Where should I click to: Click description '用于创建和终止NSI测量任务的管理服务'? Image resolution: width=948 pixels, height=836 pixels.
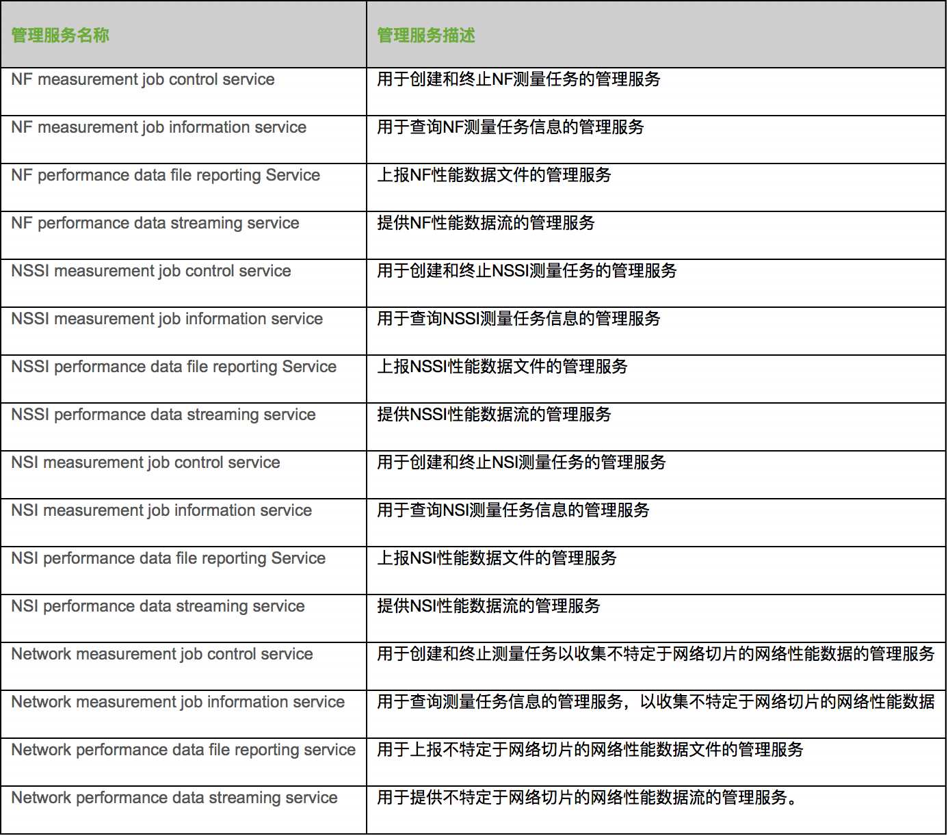point(521,462)
